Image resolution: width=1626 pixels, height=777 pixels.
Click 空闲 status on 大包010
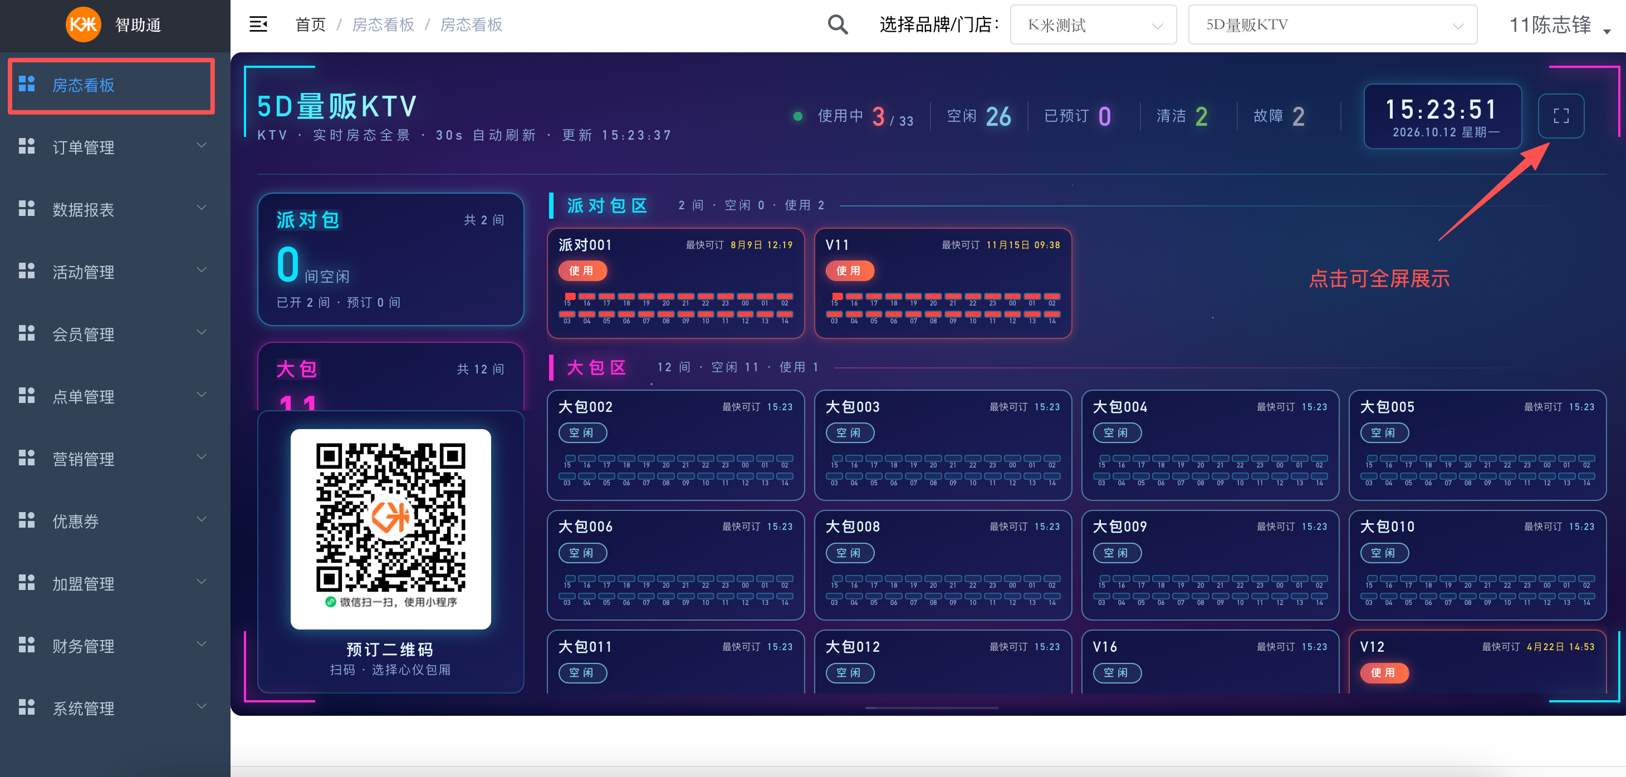point(1384,553)
